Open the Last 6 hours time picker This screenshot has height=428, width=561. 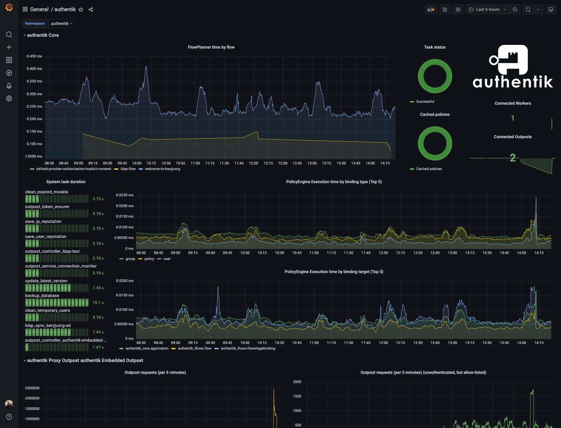(487, 9)
